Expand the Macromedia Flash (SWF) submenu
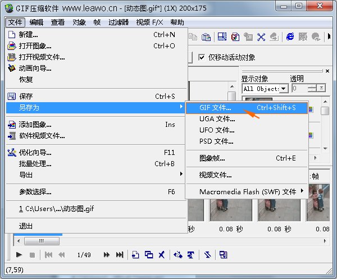The width and height of the screenshot is (337, 279). [252, 191]
